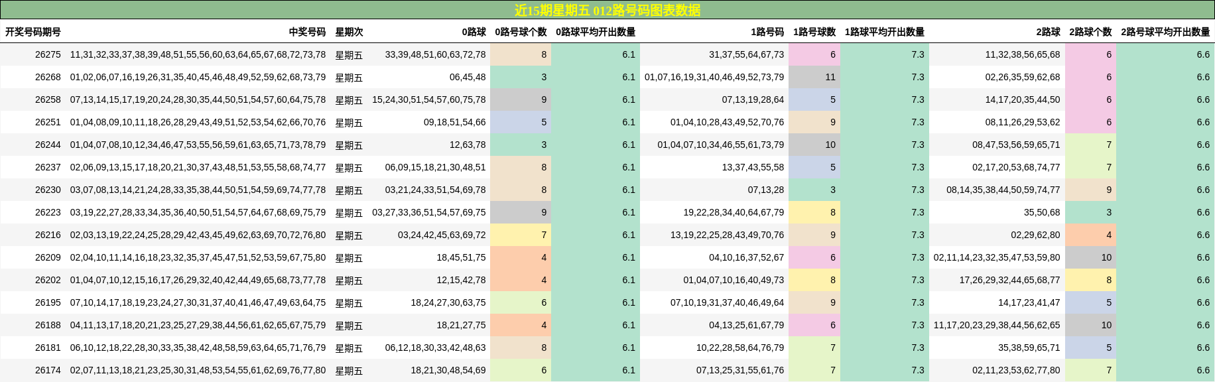Screen dimensions: 1215x382
Task: Click 0路球 cell 06,45,48
Action: [468, 77]
